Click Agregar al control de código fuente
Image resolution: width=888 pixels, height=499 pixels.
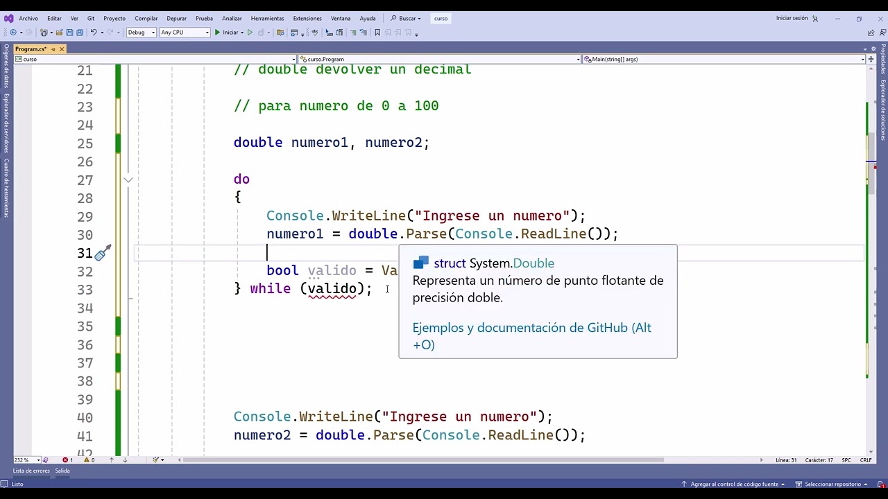(733, 484)
